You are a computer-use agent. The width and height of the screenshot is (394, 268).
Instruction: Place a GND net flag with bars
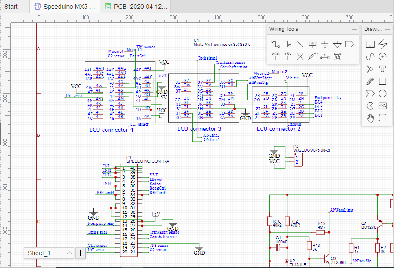point(324,44)
